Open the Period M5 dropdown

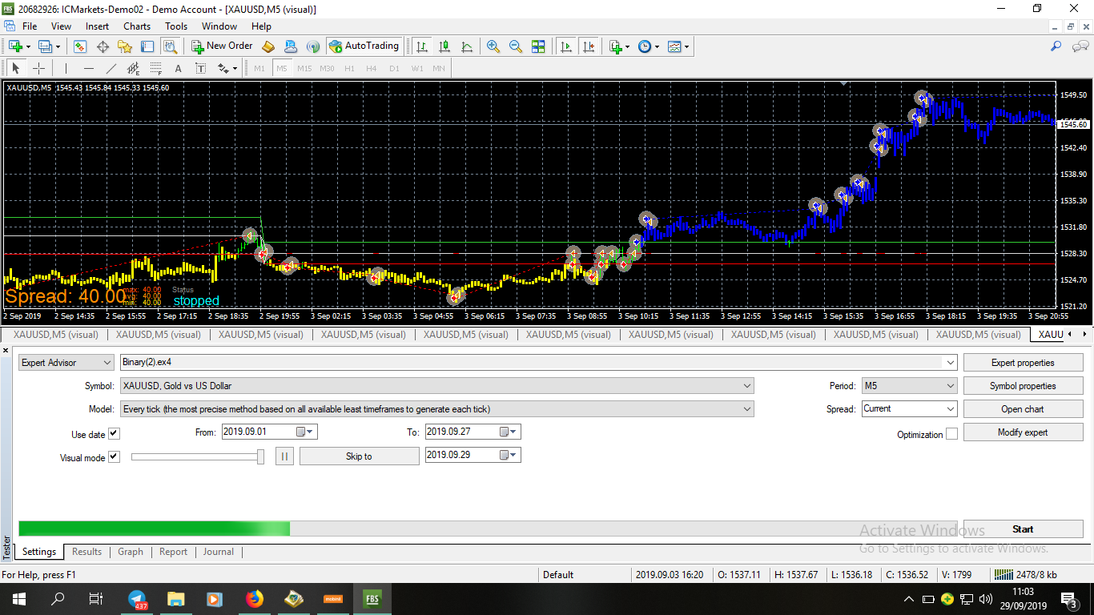(909, 386)
